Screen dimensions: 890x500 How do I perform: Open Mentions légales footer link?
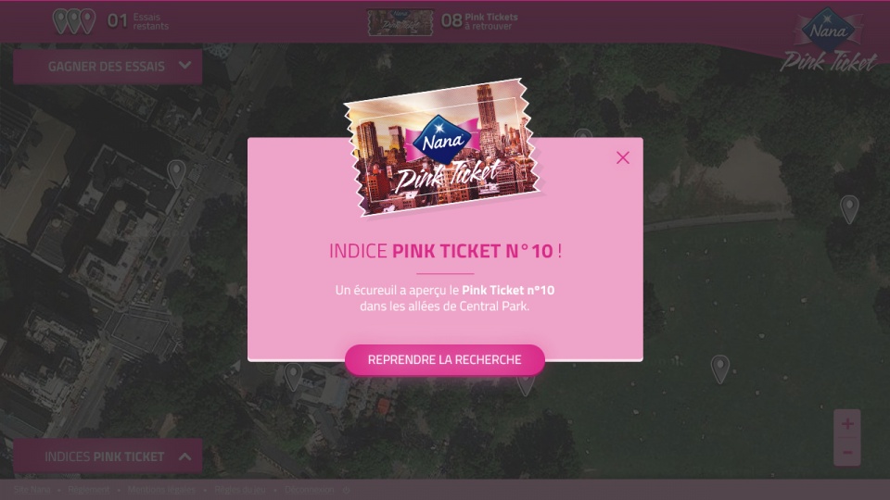pyautogui.click(x=161, y=489)
